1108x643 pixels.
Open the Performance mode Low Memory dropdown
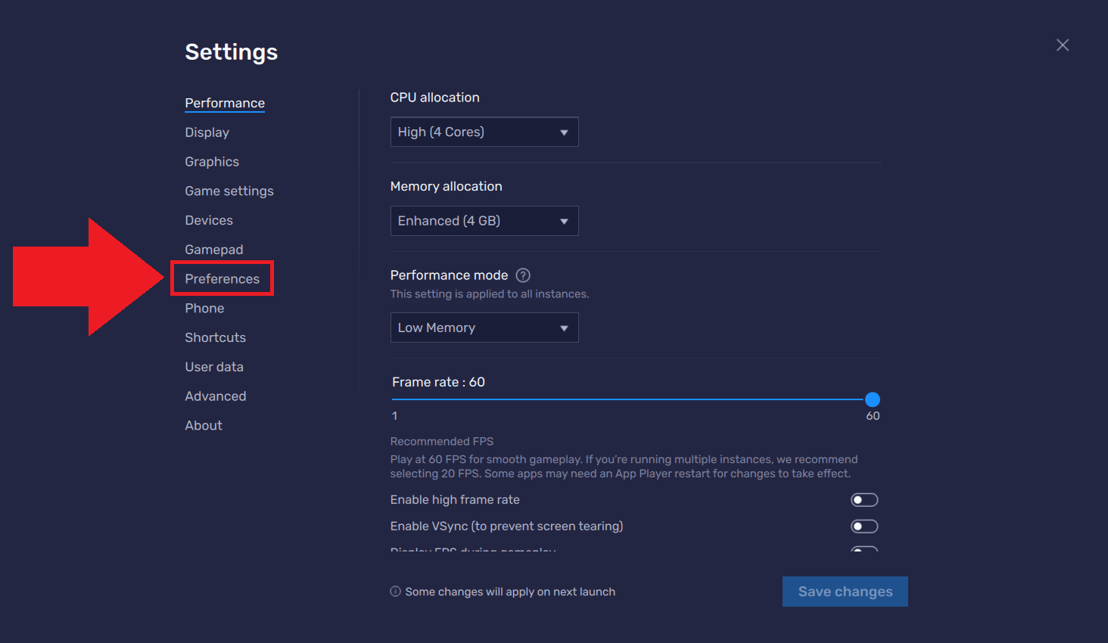coord(484,328)
